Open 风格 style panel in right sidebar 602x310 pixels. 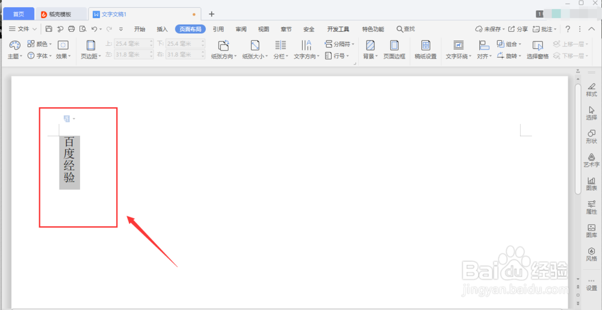(x=591, y=255)
